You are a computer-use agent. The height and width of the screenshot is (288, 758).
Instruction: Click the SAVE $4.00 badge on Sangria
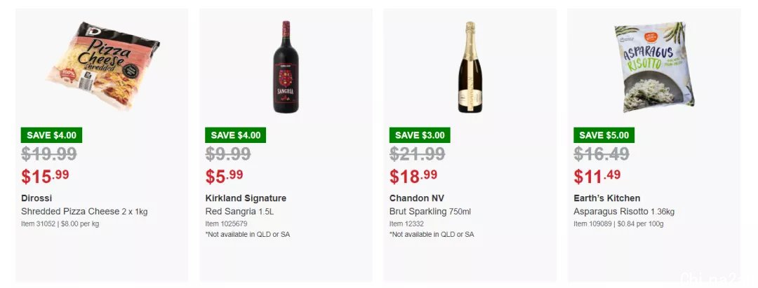tap(235, 135)
